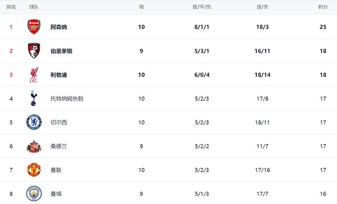
Task: Click the Liverpool LFC crest icon
Action: [34, 75]
